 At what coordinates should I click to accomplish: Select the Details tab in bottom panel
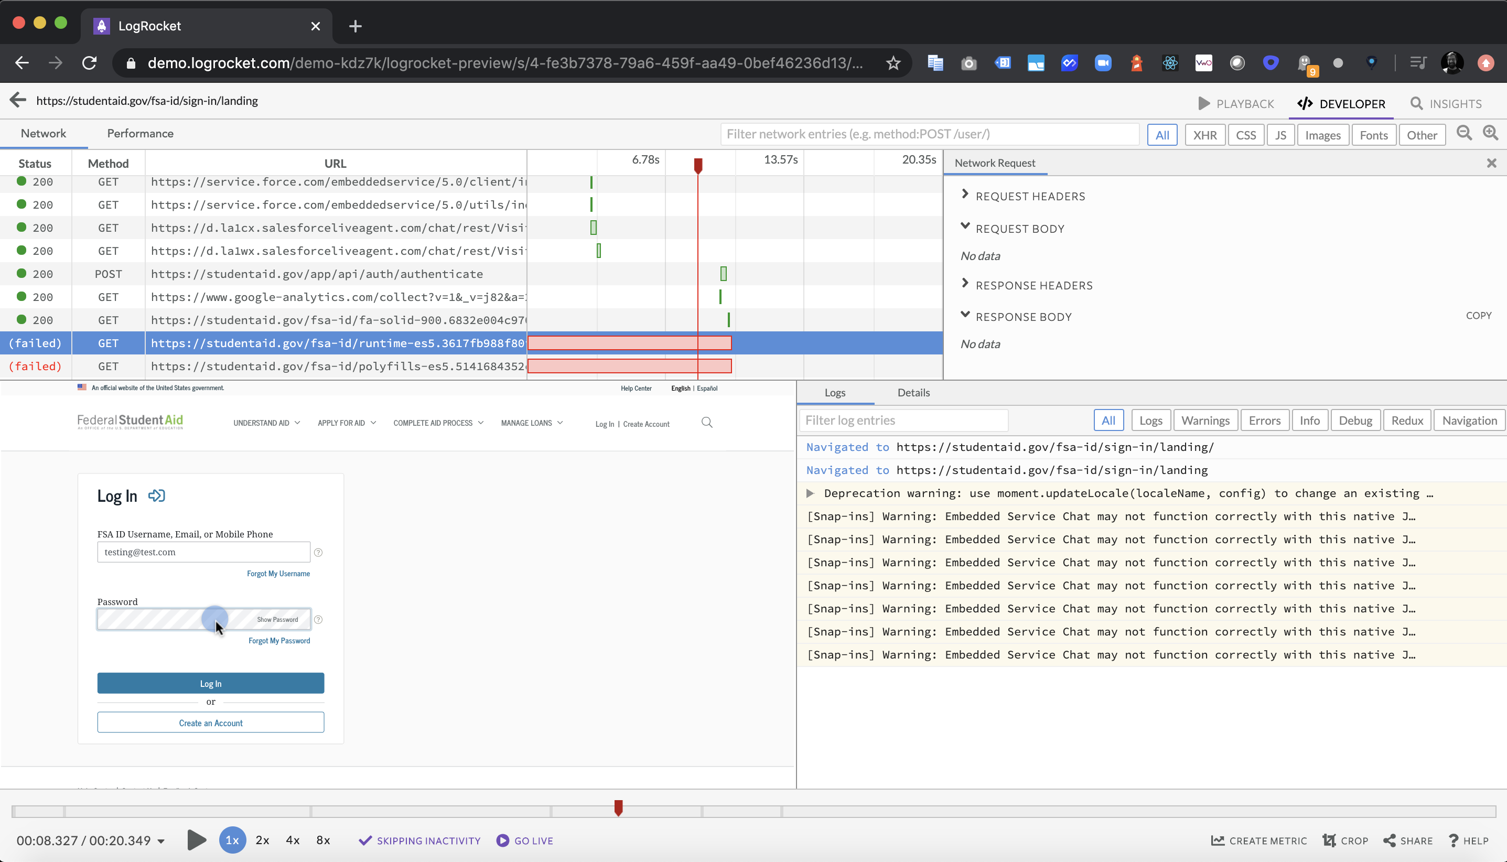tap(912, 392)
